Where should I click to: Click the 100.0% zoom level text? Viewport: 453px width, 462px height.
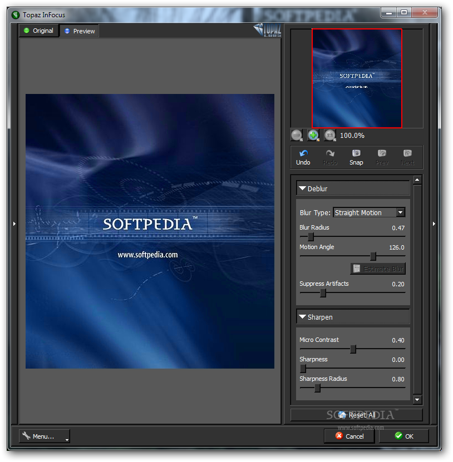click(x=352, y=136)
